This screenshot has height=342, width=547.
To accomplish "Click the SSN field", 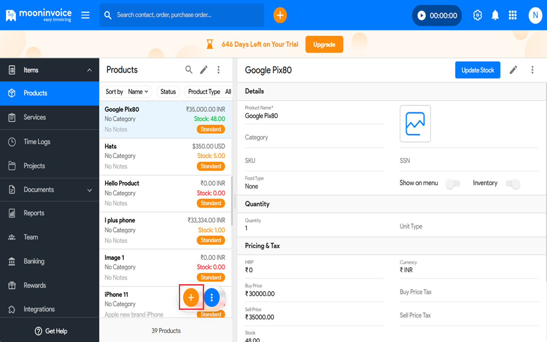I will pyautogui.click(x=469, y=161).
